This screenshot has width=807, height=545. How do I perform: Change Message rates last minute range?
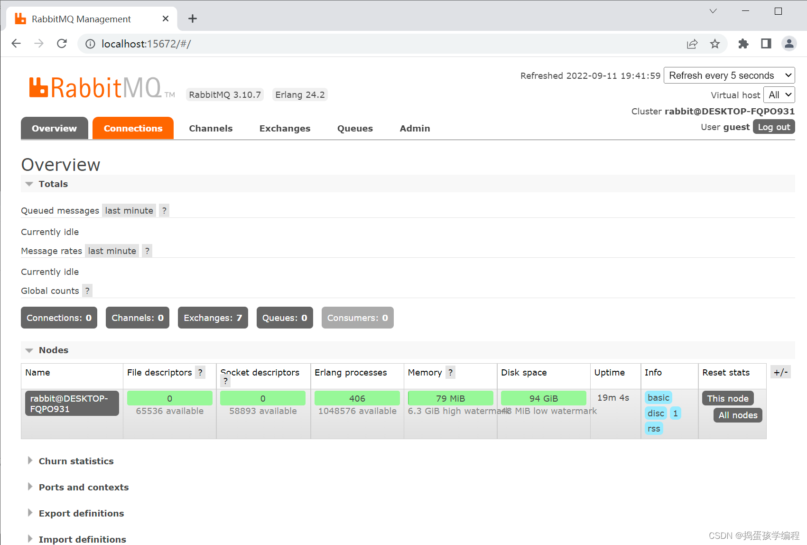pyautogui.click(x=112, y=251)
